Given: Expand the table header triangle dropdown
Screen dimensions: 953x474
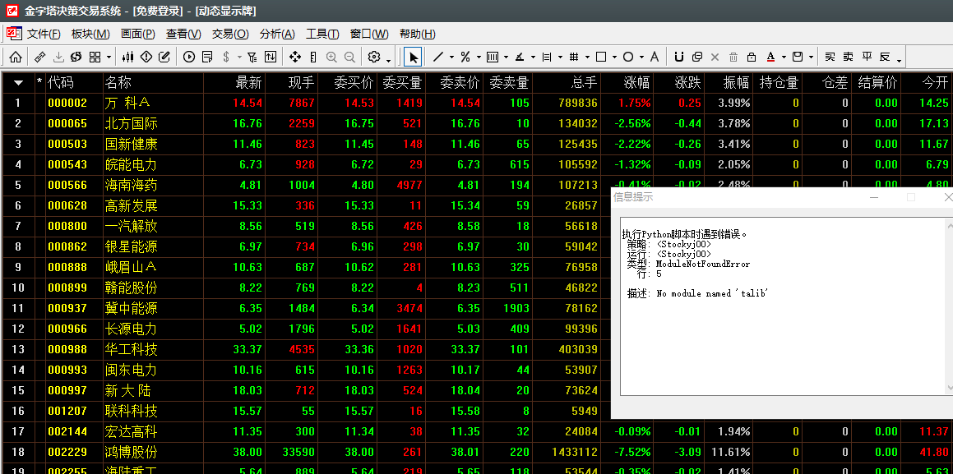Looking at the screenshot, I should (x=19, y=82).
